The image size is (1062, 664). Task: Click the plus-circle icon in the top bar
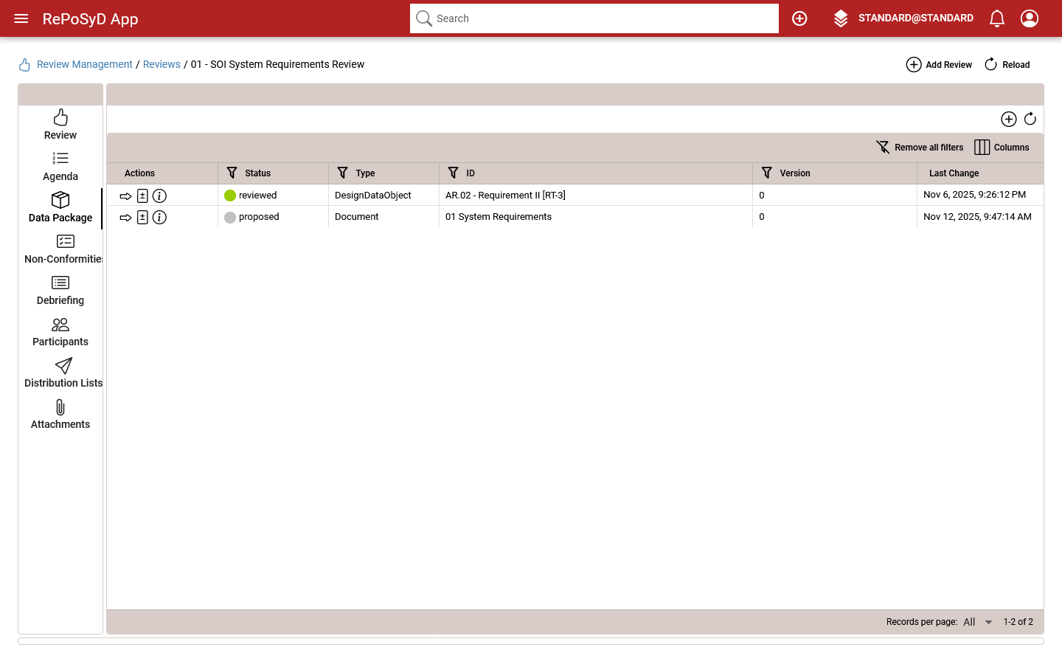click(799, 18)
